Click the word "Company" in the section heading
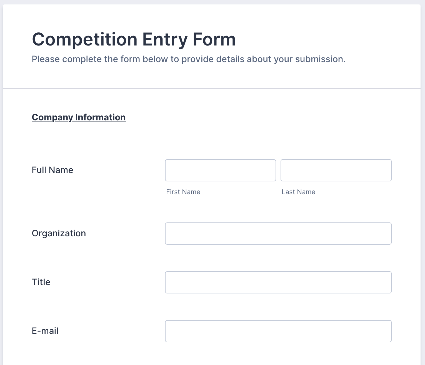The height and width of the screenshot is (365, 425). [52, 117]
